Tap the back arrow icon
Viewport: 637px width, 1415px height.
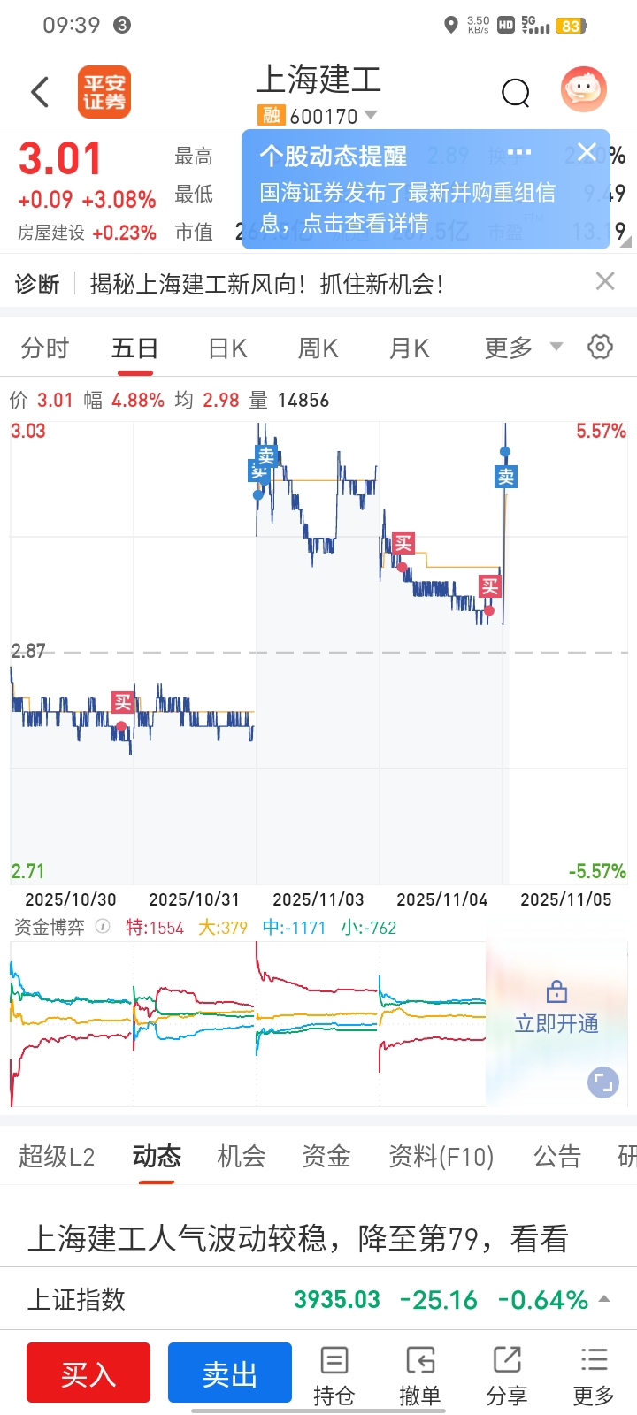tap(40, 92)
